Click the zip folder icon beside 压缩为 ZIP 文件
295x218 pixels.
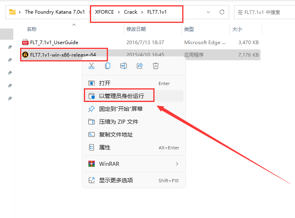[x=92, y=122]
